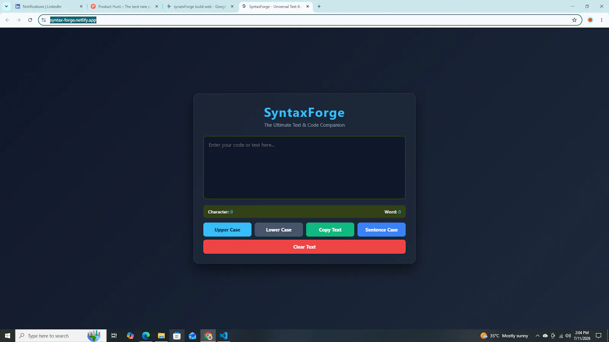Click the address bar URL
This screenshot has width=609, height=342.
point(73,20)
